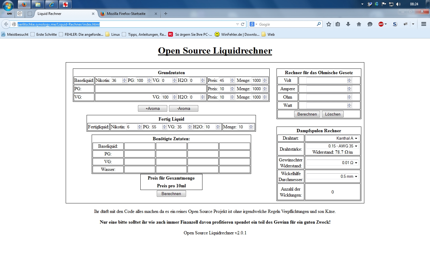
Task: Switch to Mozilla Firefox-Startseite tab
Action: click(126, 14)
